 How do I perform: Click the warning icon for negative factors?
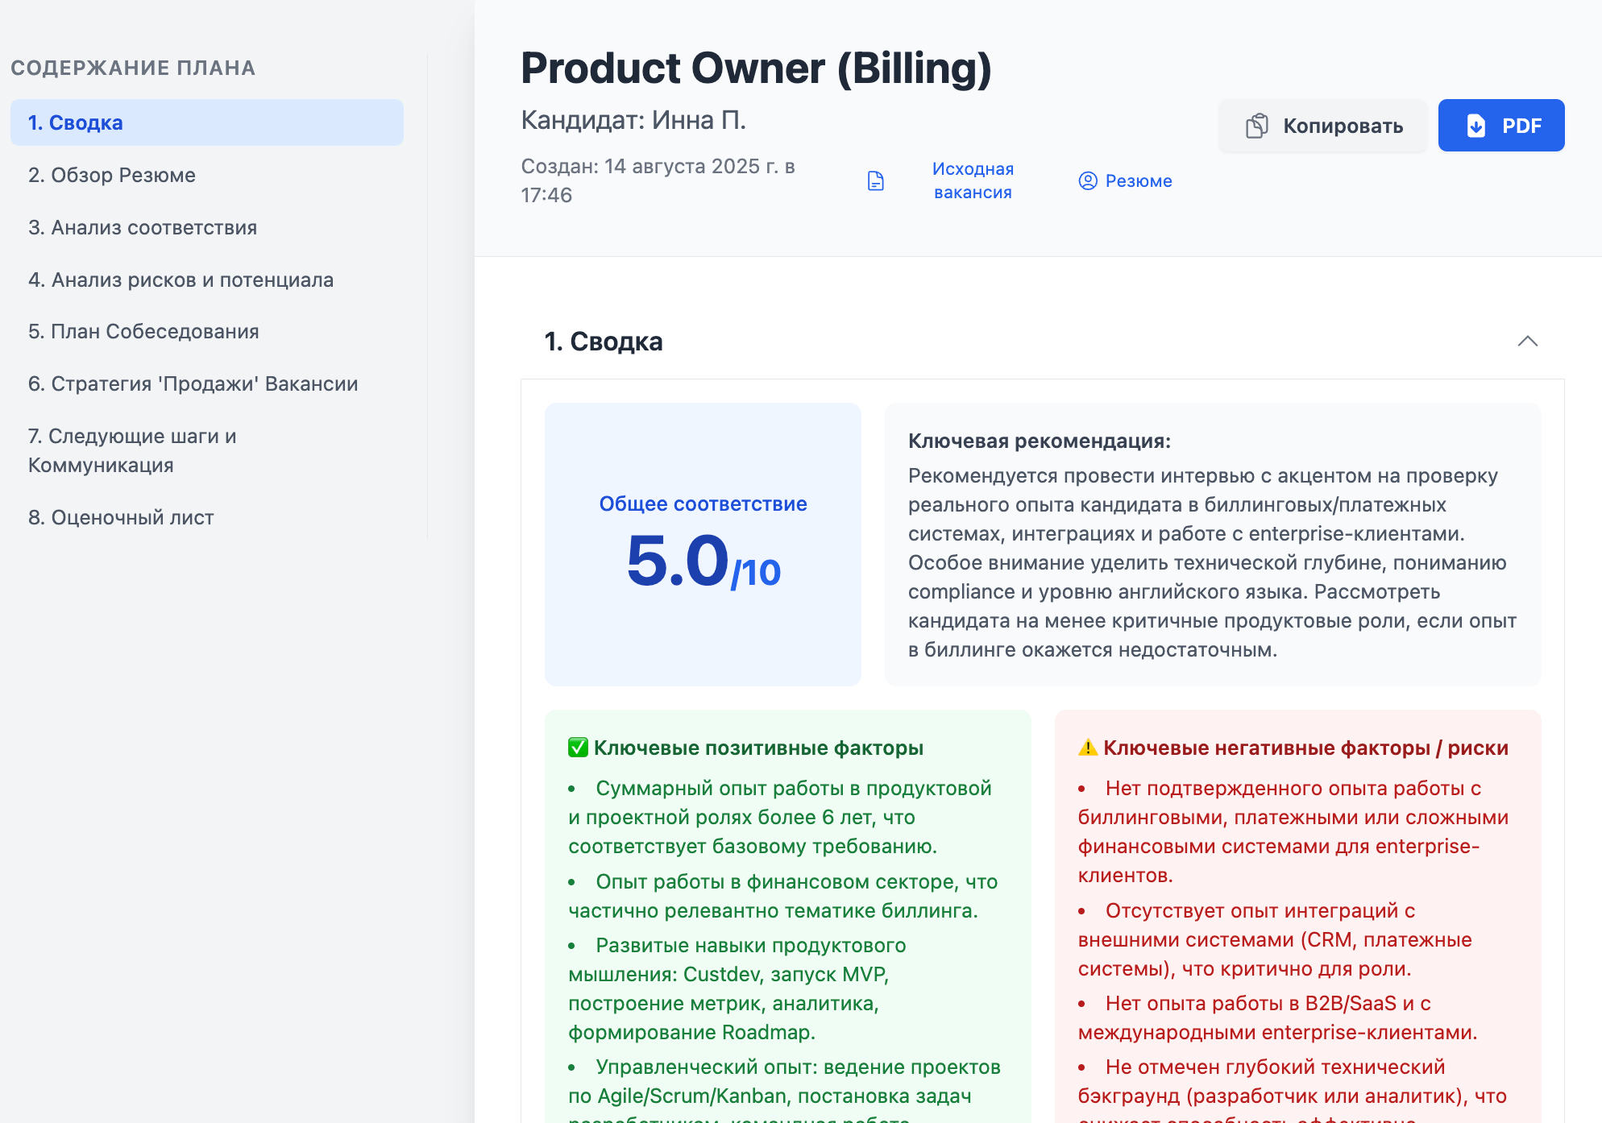tap(1086, 748)
